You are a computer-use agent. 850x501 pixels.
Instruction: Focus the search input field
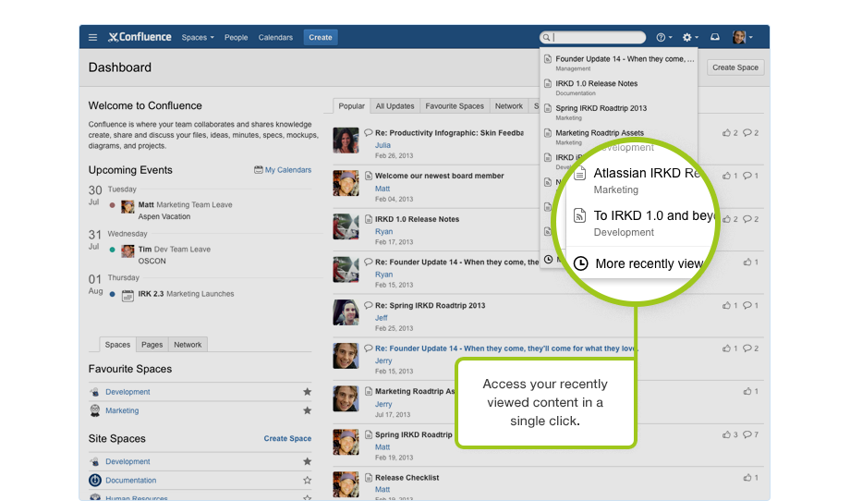(592, 37)
